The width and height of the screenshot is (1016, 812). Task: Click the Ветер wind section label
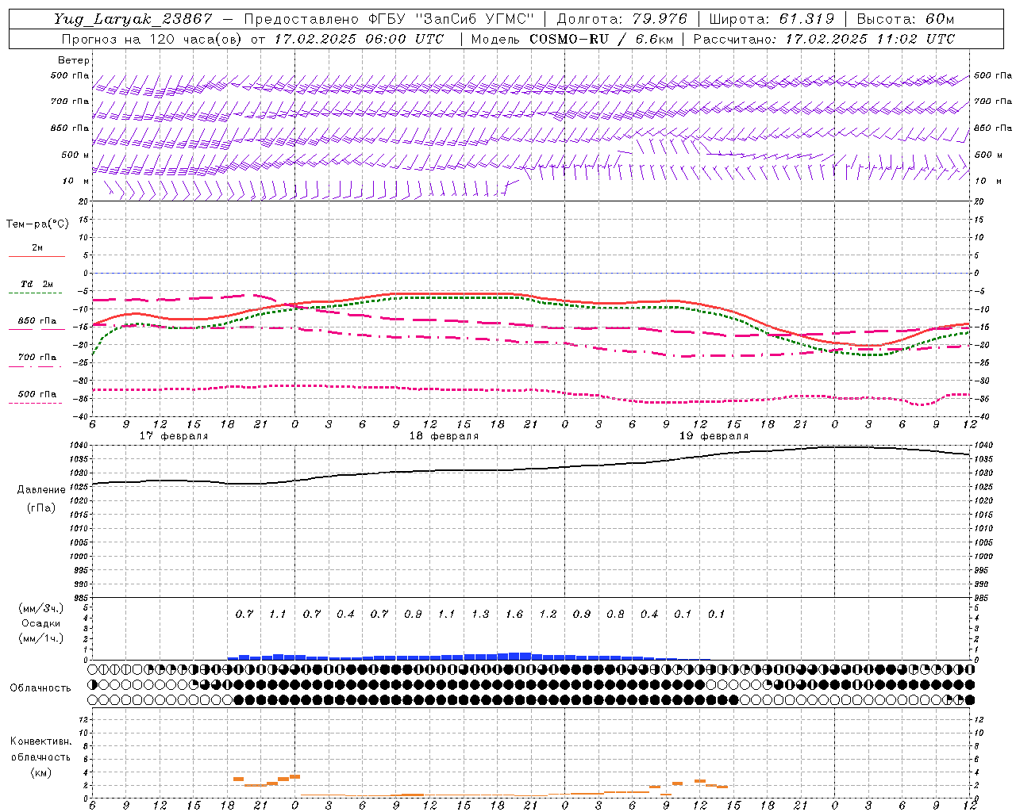(74, 60)
